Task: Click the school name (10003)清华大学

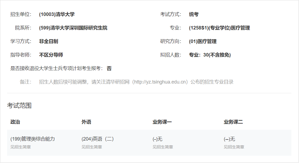Action: point(57,14)
